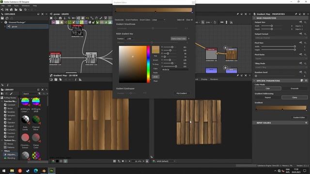The image size is (310, 174).
Task: Open the File menu
Action: click(3, 6)
